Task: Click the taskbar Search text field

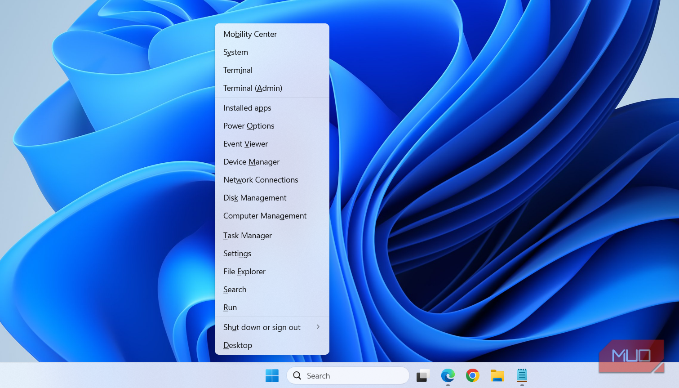Action: coord(348,375)
